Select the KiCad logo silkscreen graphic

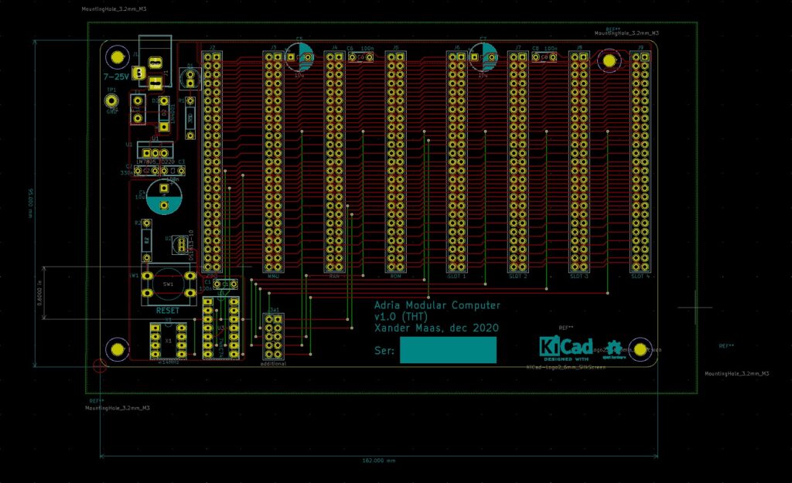coord(565,349)
